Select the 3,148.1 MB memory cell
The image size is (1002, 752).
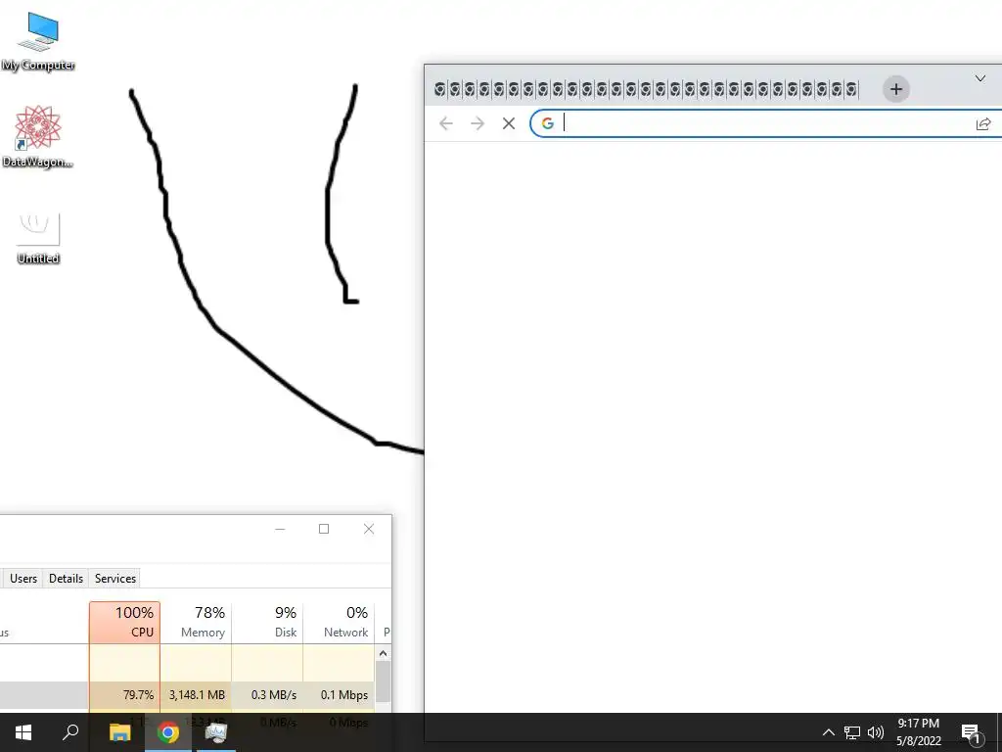[196, 695]
